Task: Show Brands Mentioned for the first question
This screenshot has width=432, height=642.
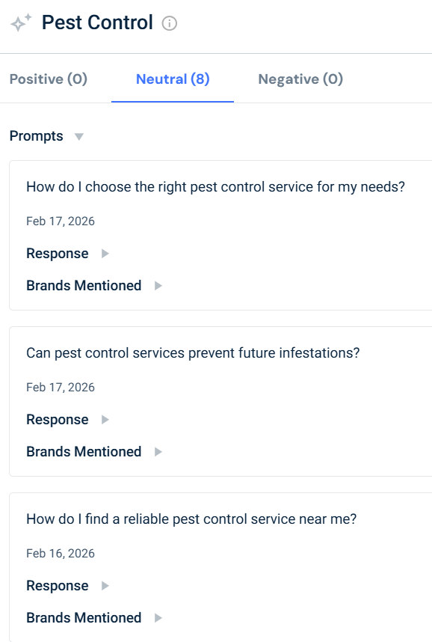Action: click(x=84, y=285)
